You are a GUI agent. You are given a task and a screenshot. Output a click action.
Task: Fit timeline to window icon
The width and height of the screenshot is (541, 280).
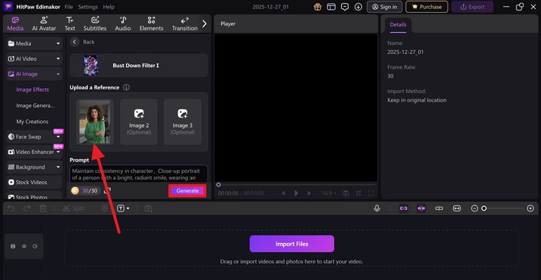coord(457,208)
